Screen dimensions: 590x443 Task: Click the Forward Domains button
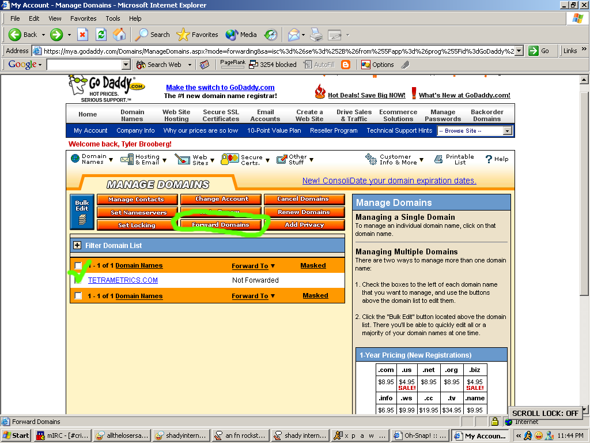(x=221, y=225)
